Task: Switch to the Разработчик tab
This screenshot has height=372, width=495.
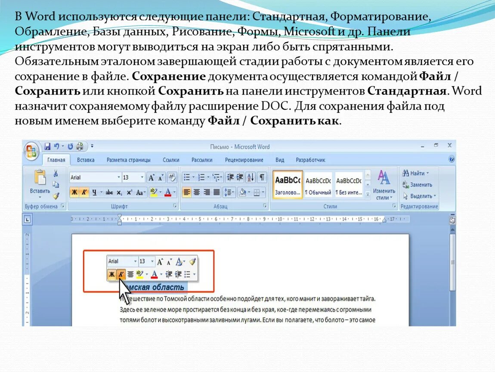Action: coord(310,160)
